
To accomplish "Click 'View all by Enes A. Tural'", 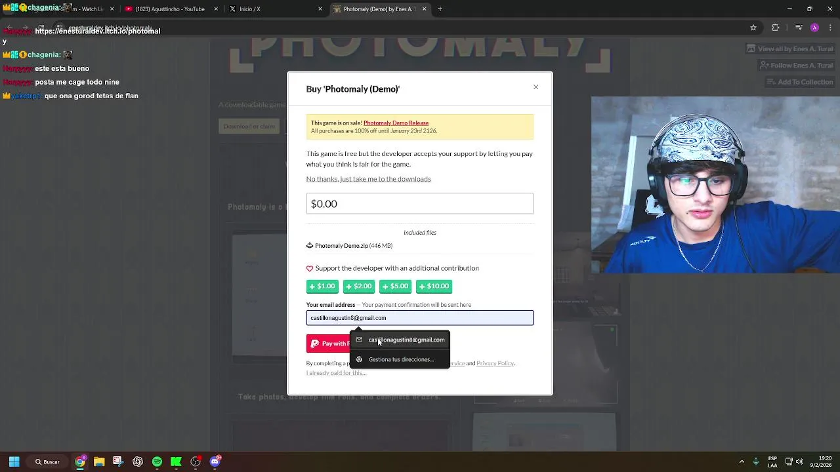I will 789,49.
